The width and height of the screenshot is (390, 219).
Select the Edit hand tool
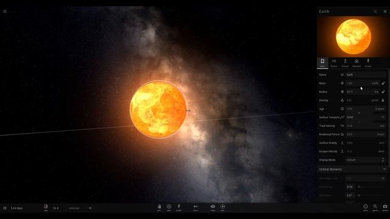[x=159, y=207]
